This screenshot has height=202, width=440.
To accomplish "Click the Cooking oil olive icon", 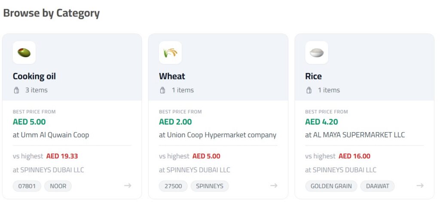I will [x=24, y=53].
